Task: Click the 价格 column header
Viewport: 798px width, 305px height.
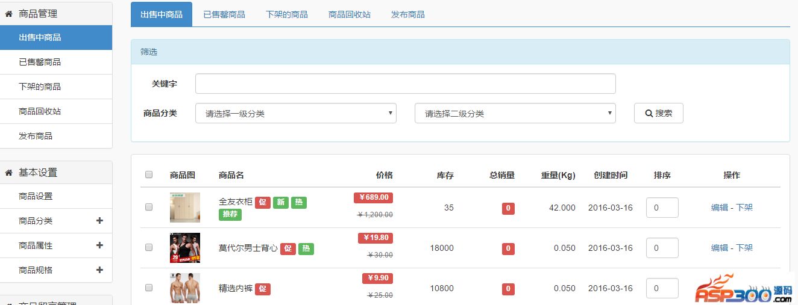Action: [385, 175]
